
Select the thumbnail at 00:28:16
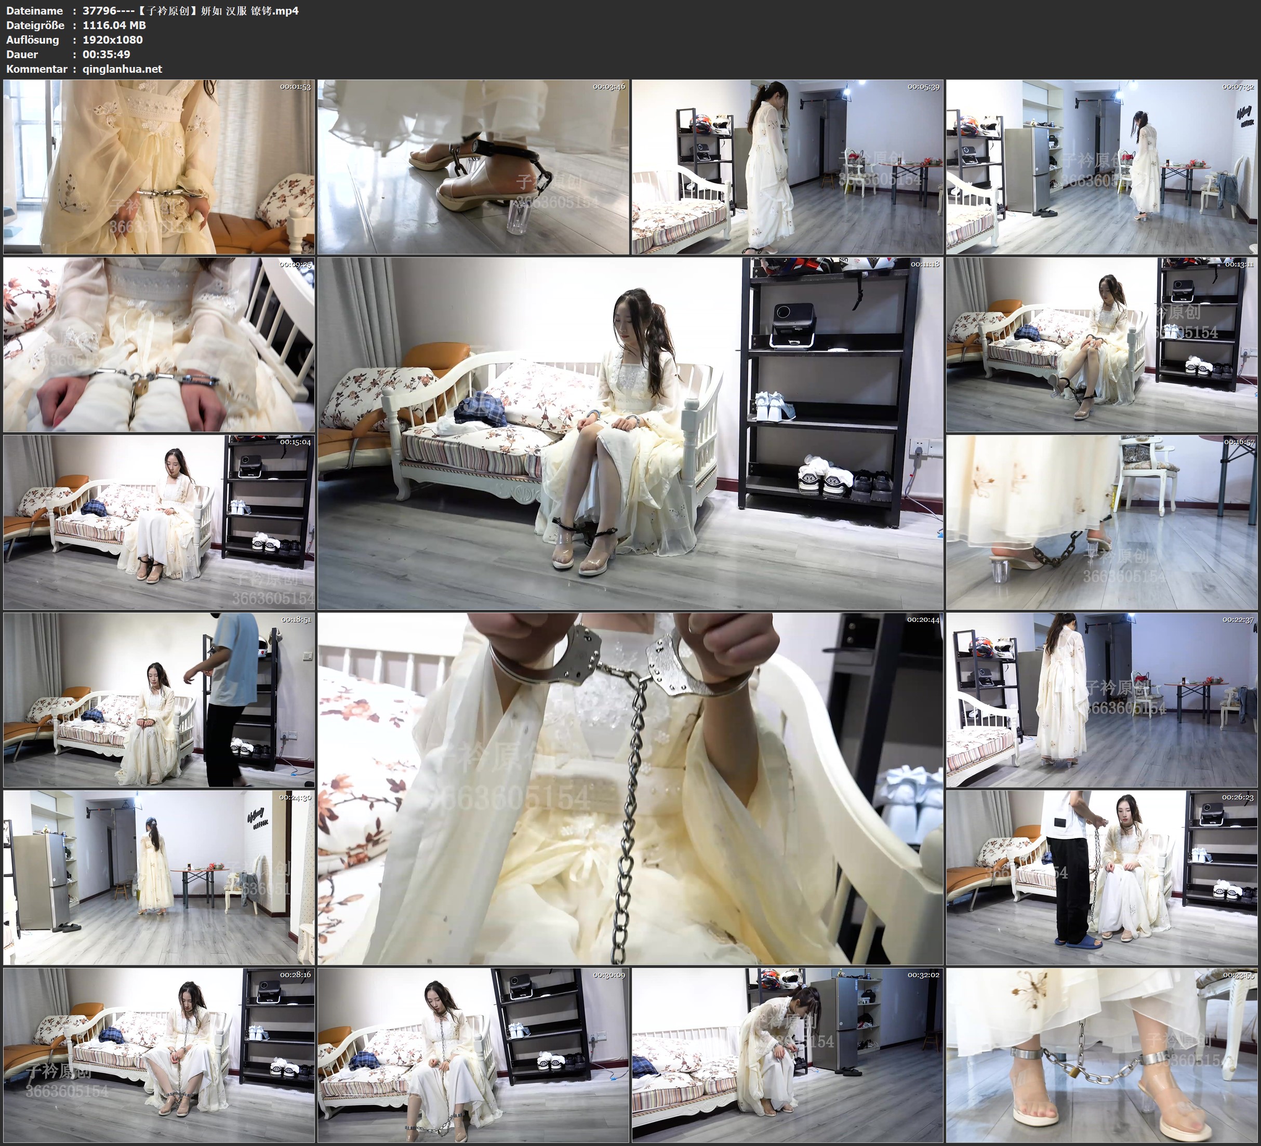(159, 1055)
